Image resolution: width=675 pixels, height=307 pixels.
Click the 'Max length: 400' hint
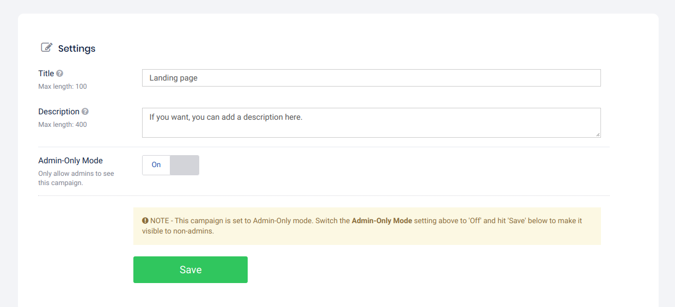click(x=63, y=125)
